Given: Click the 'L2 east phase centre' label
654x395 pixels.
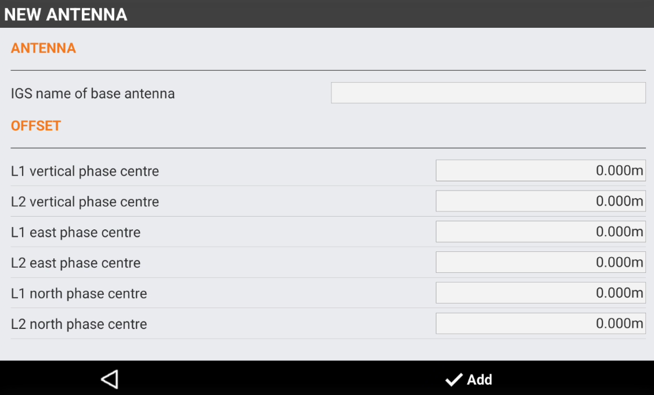Looking at the screenshot, I should point(75,264).
